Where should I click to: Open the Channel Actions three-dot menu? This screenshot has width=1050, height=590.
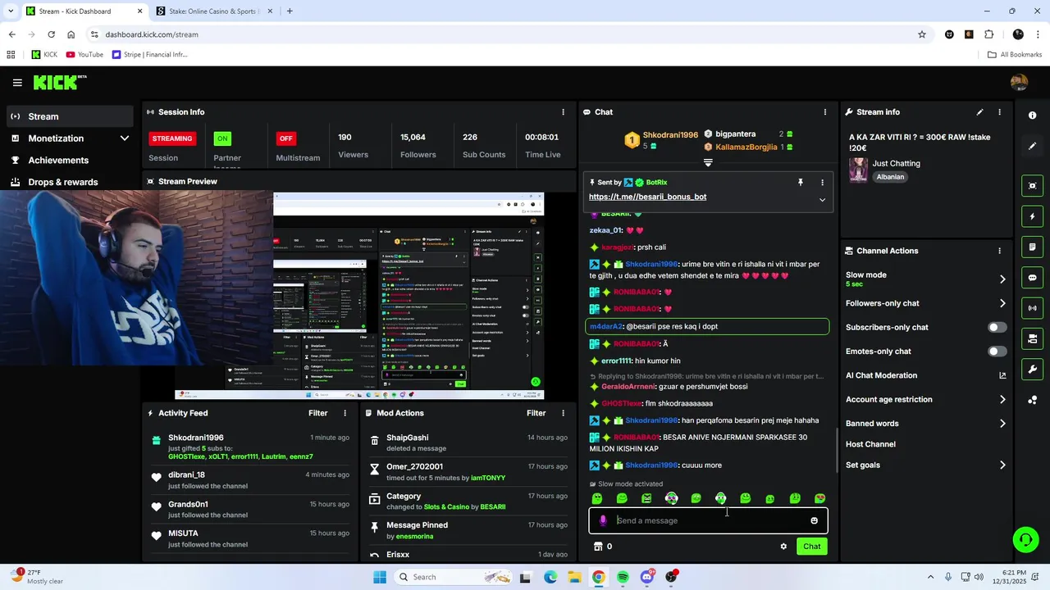click(x=999, y=251)
